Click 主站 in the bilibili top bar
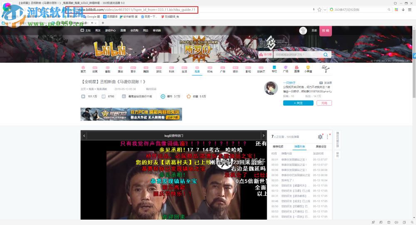The image size is (416, 225). 86,30
